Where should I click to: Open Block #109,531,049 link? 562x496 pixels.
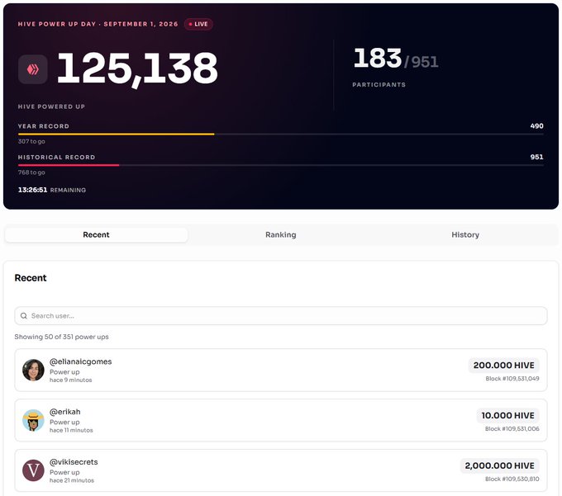(512, 379)
